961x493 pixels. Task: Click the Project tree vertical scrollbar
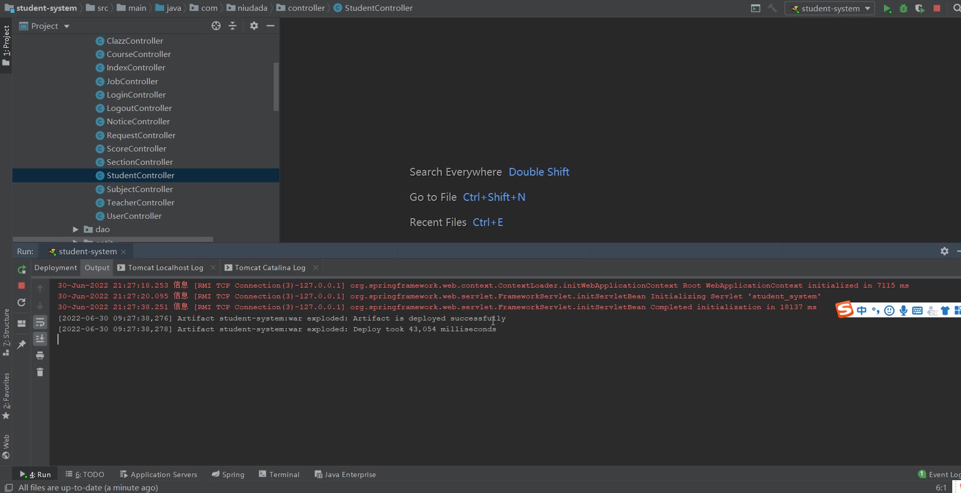pyautogui.click(x=276, y=86)
